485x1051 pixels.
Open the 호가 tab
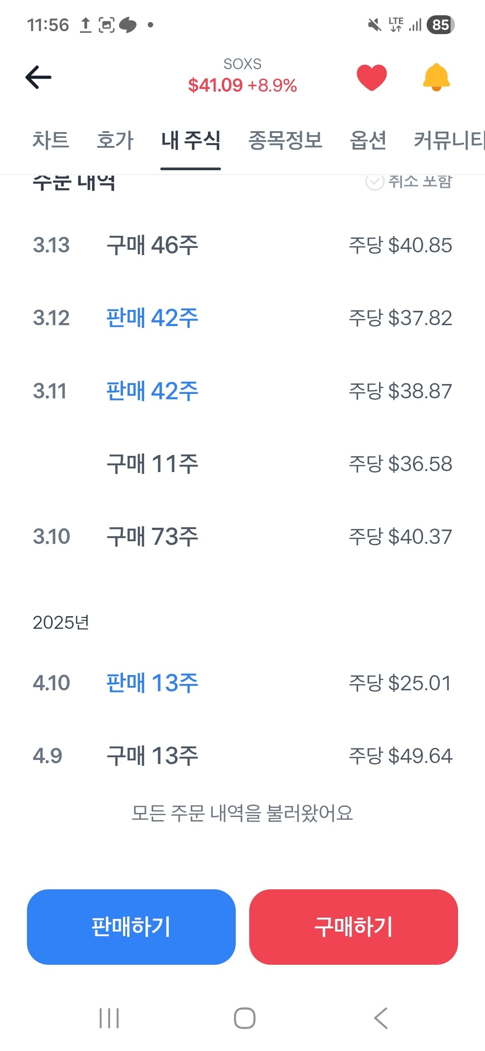click(115, 140)
